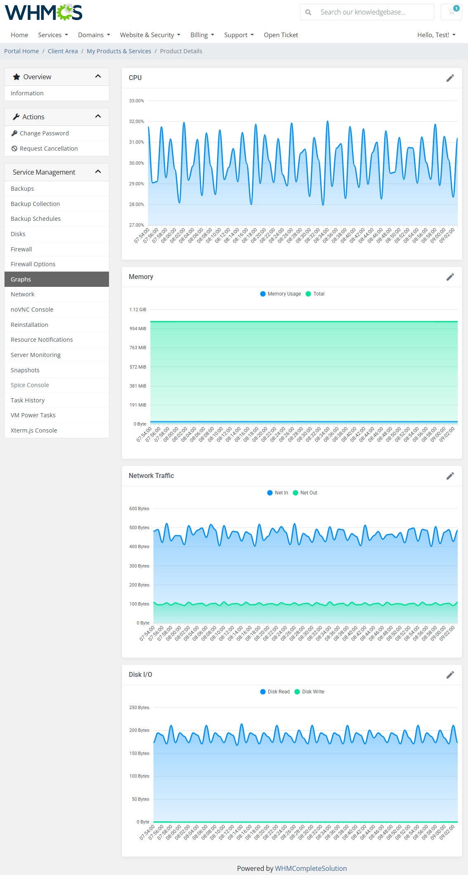Hide the Disk Read legend series

click(x=278, y=692)
